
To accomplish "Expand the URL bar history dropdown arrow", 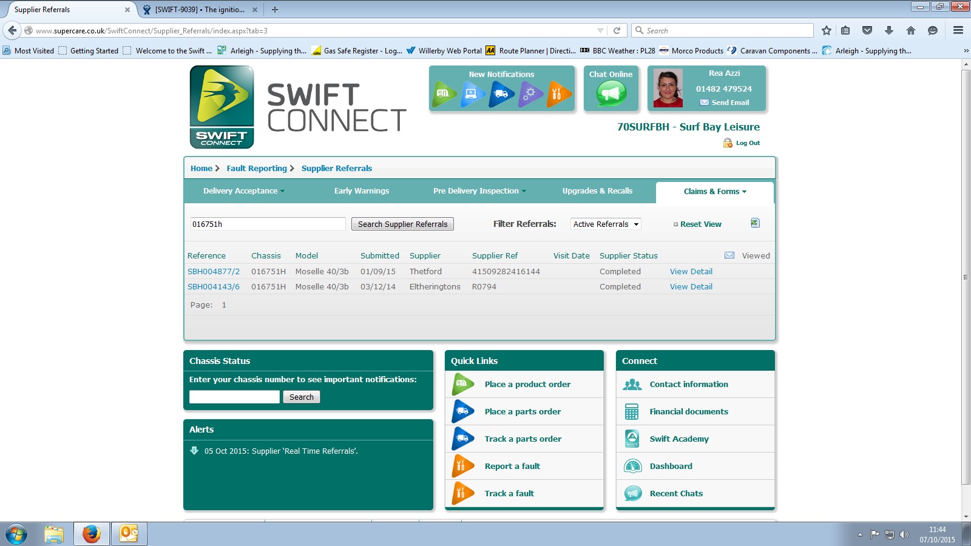I will click(x=600, y=30).
